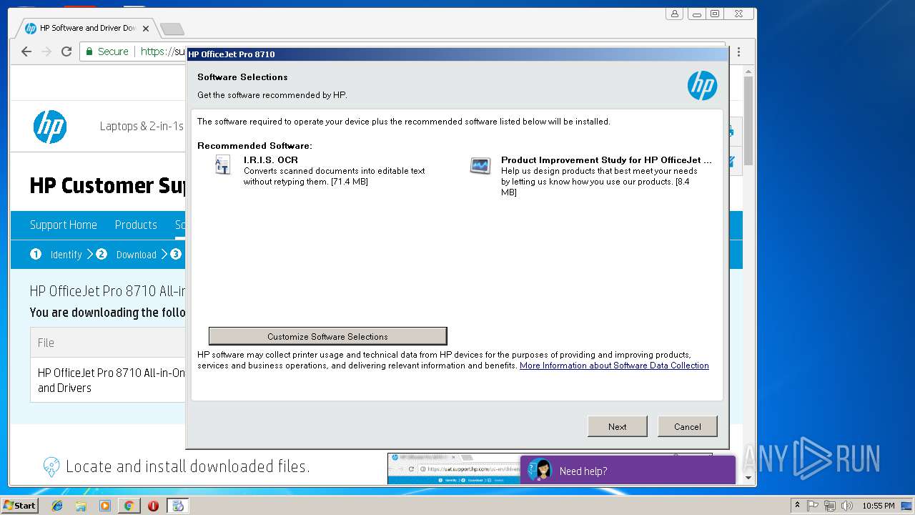Click the I.R.I.S. OCR title text

coord(271,160)
